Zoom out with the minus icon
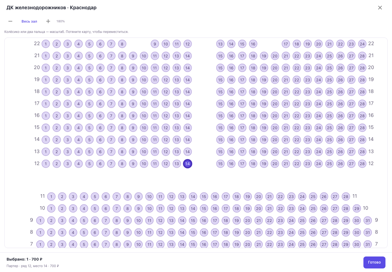Screen dimensions: 392x272 tap(10, 21)
